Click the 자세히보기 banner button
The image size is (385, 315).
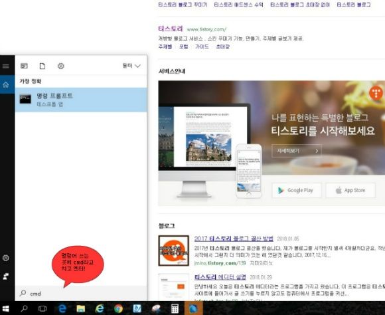[x=297, y=151]
